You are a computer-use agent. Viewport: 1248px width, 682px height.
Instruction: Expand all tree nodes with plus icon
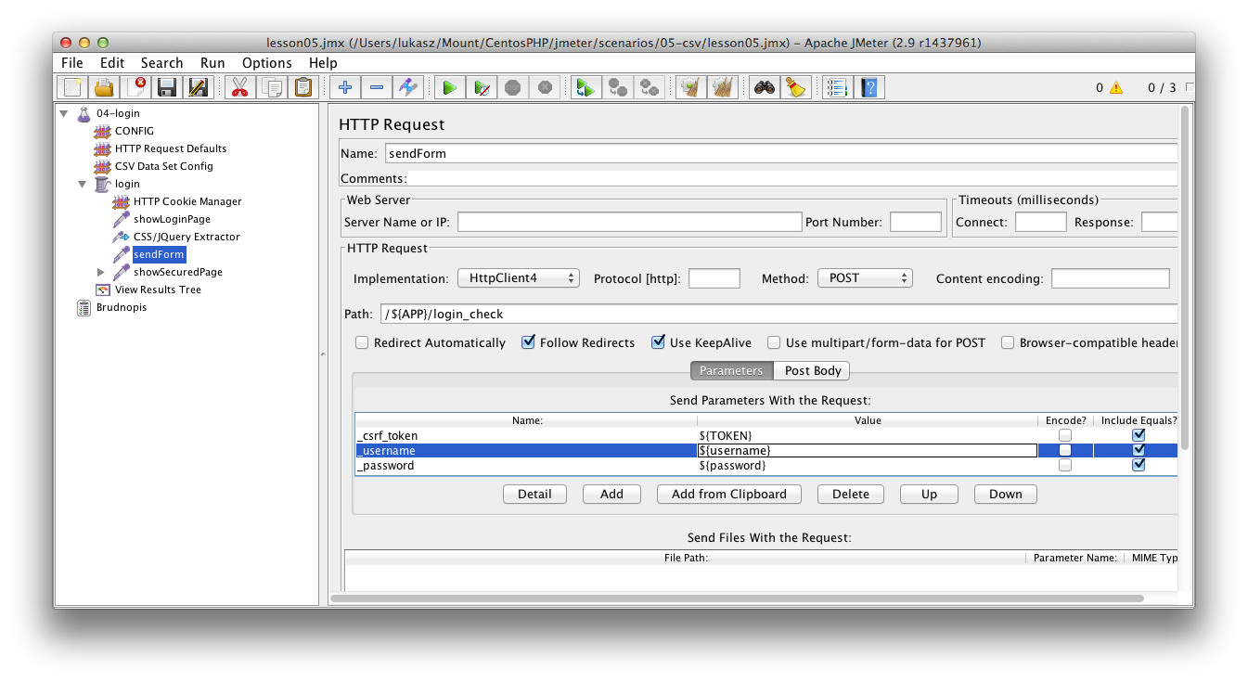pyautogui.click(x=344, y=87)
